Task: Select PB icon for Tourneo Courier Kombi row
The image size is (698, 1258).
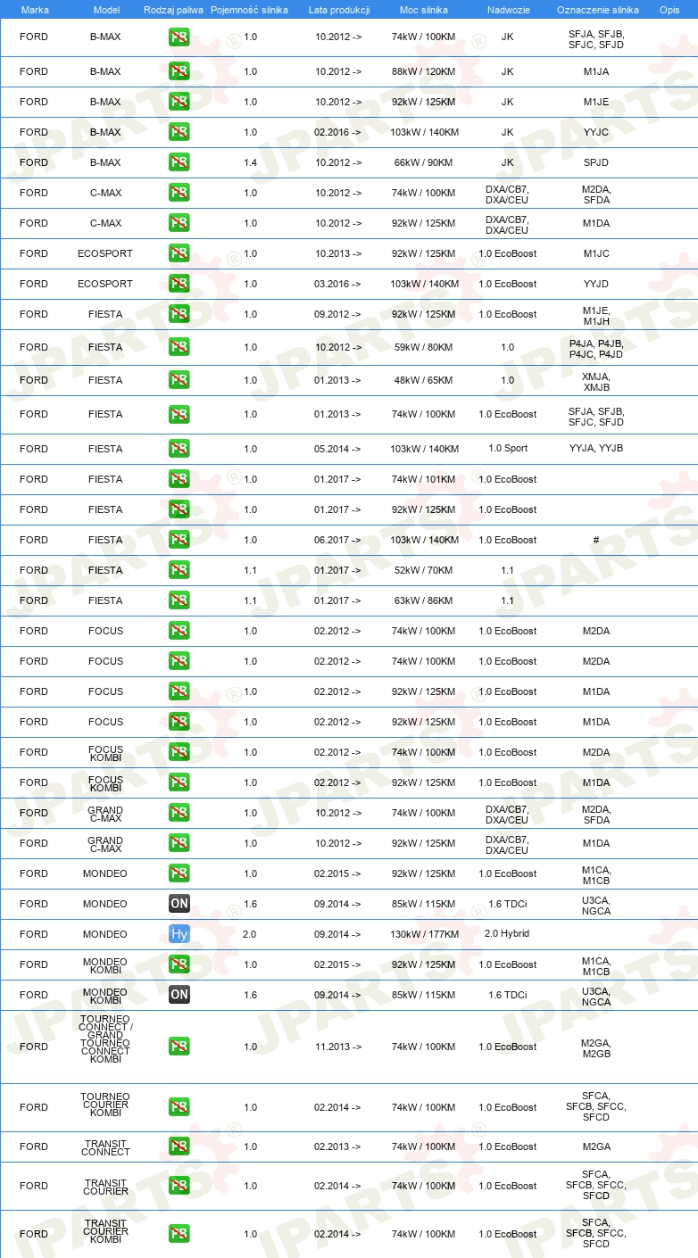Action: coord(179,1107)
